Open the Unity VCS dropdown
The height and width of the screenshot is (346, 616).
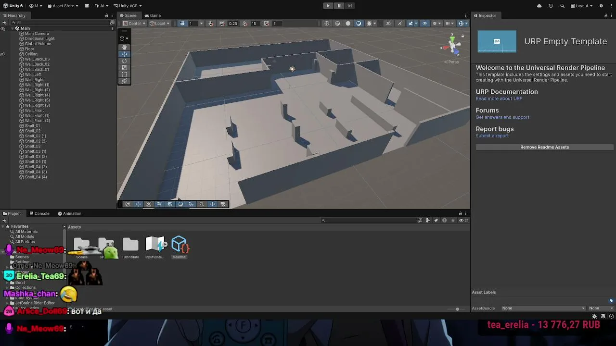tap(128, 6)
